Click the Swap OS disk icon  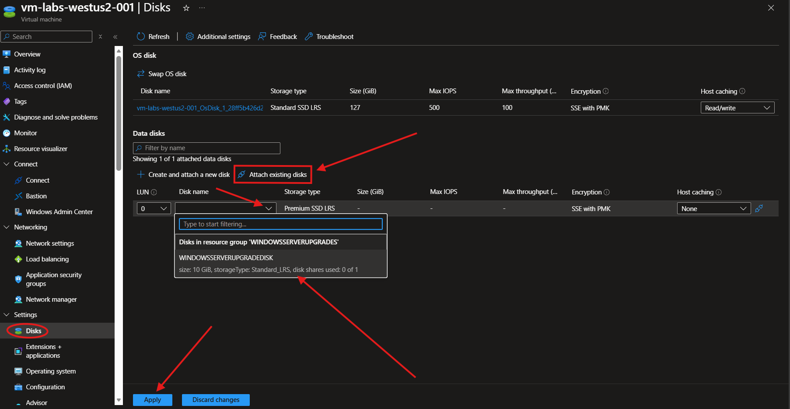(141, 74)
